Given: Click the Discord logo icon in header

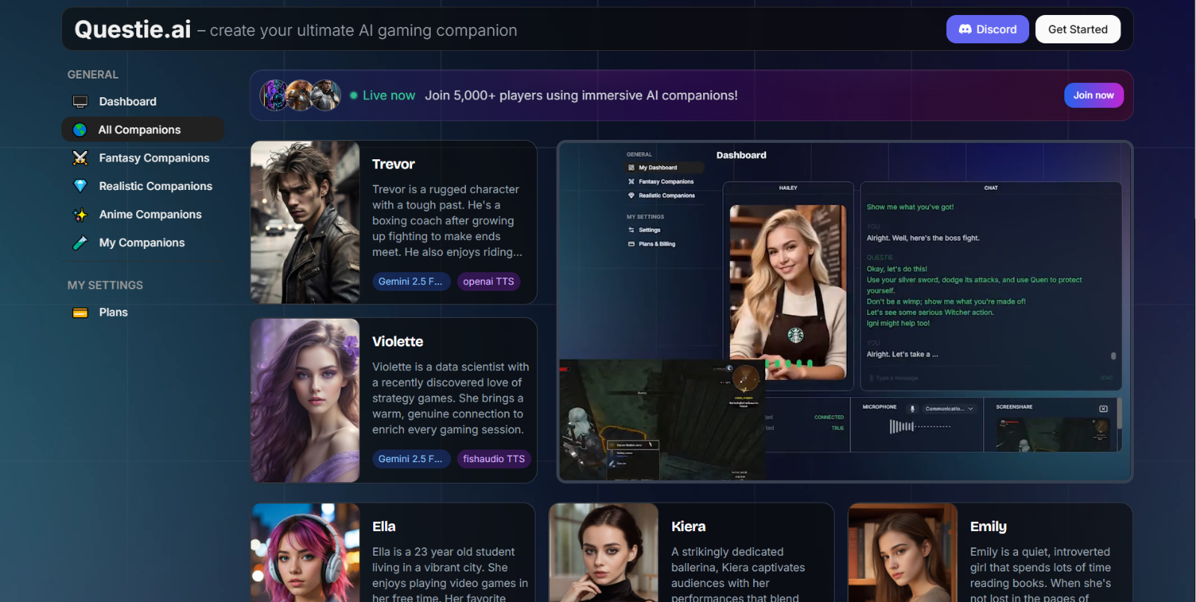Looking at the screenshot, I should 965,29.
